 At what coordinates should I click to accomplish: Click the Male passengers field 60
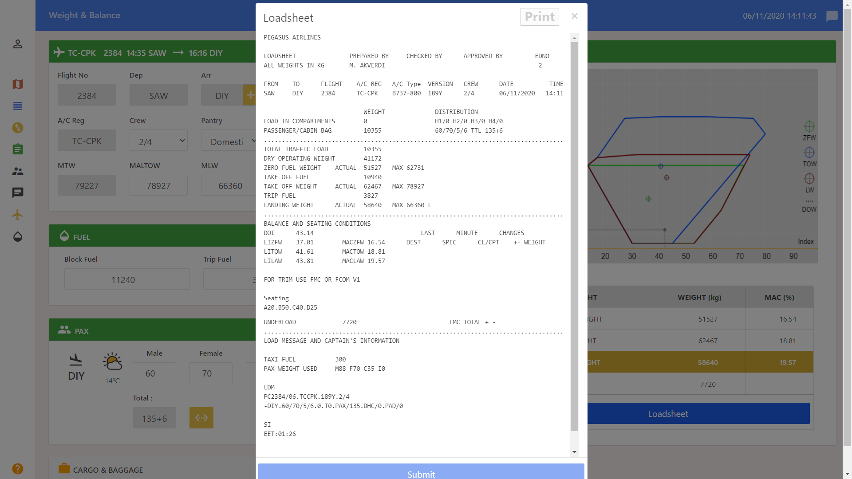(154, 373)
